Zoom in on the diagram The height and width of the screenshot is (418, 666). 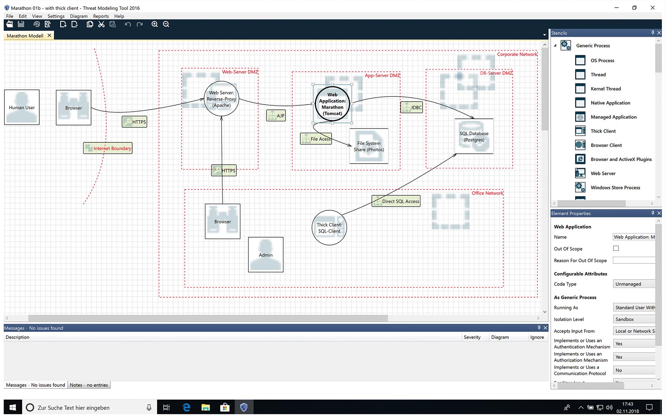point(155,24)
